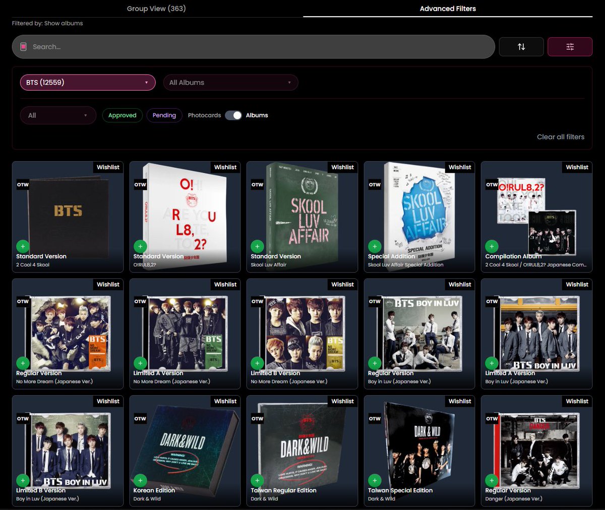Click 'Taiwan Regular Edition' title text
The width and height of the screenshot is (605, 510).
pos(283,490)
